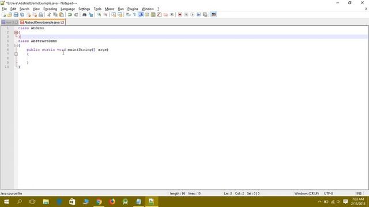Open Firefox from the taskbar
The width and height of the screenshot is (369, 207).
pos(112,202)
